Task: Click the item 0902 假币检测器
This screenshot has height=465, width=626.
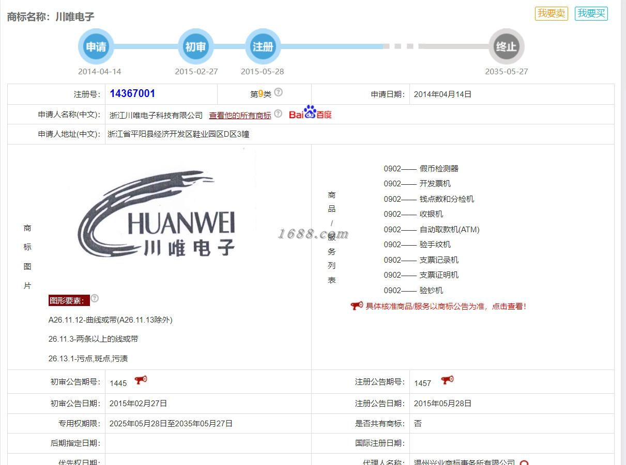Action: coord(421,168)
